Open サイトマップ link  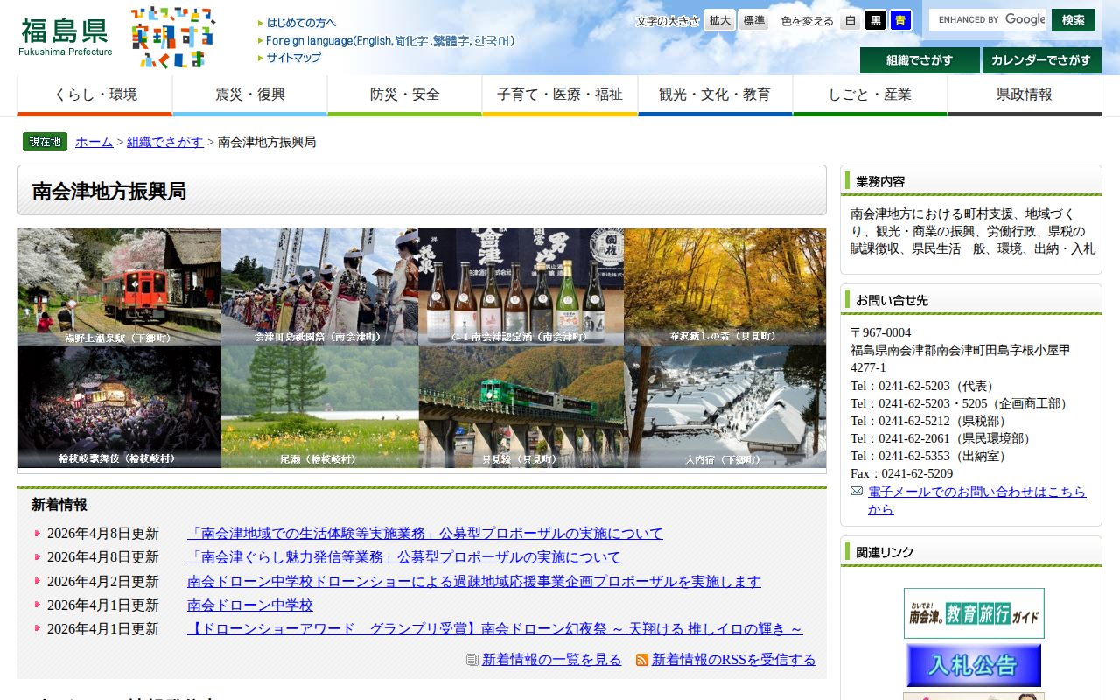point(290,58)
